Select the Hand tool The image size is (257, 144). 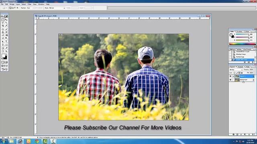[3, 51]
